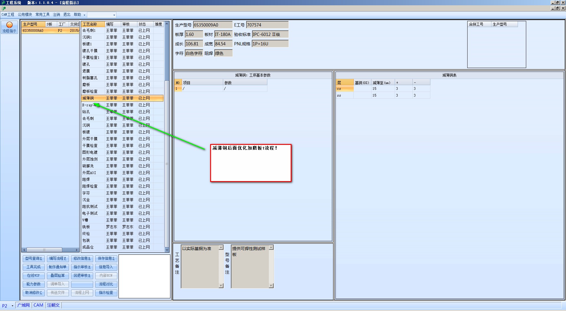Click down arrow of 工艺备注 text box scrollbar
Viewport: 566px width, 311px height.
(221, 286)
